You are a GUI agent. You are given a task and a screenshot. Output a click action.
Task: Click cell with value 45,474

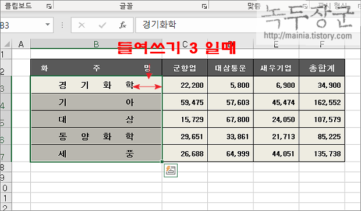tap(276, 102)
